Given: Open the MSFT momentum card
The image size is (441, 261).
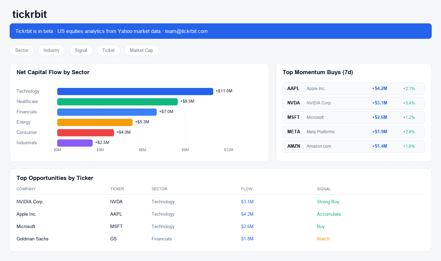Looking at the screenshot, I should (353, 117).
